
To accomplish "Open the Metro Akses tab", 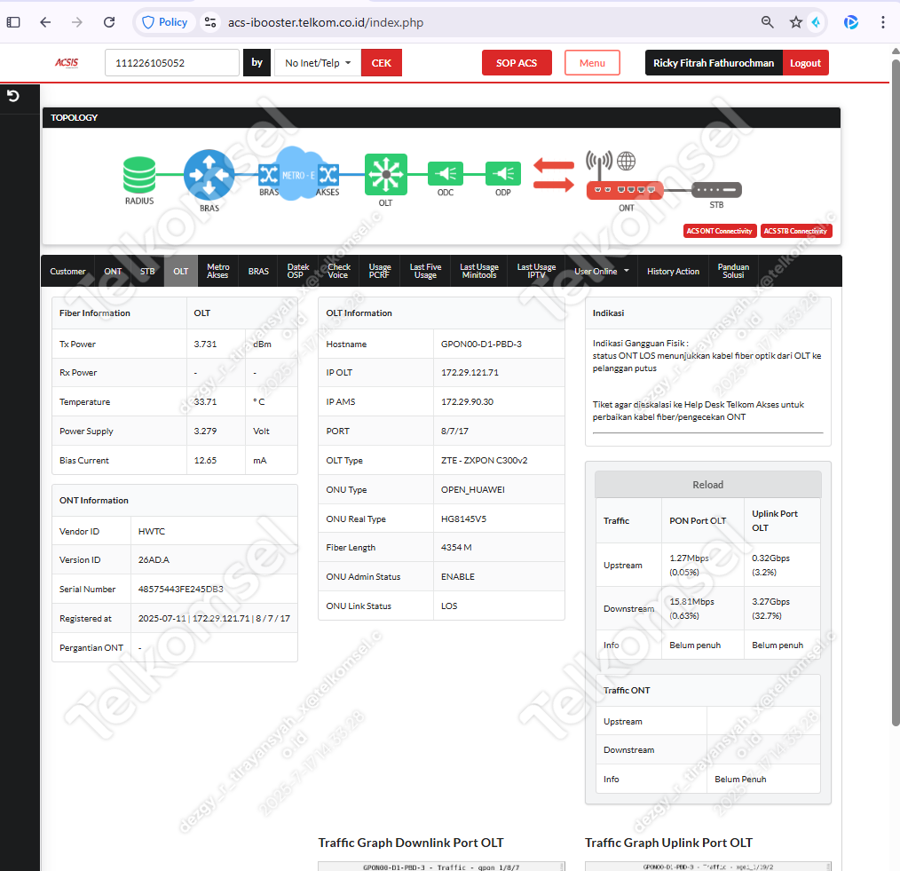I will tap(218, 271).
